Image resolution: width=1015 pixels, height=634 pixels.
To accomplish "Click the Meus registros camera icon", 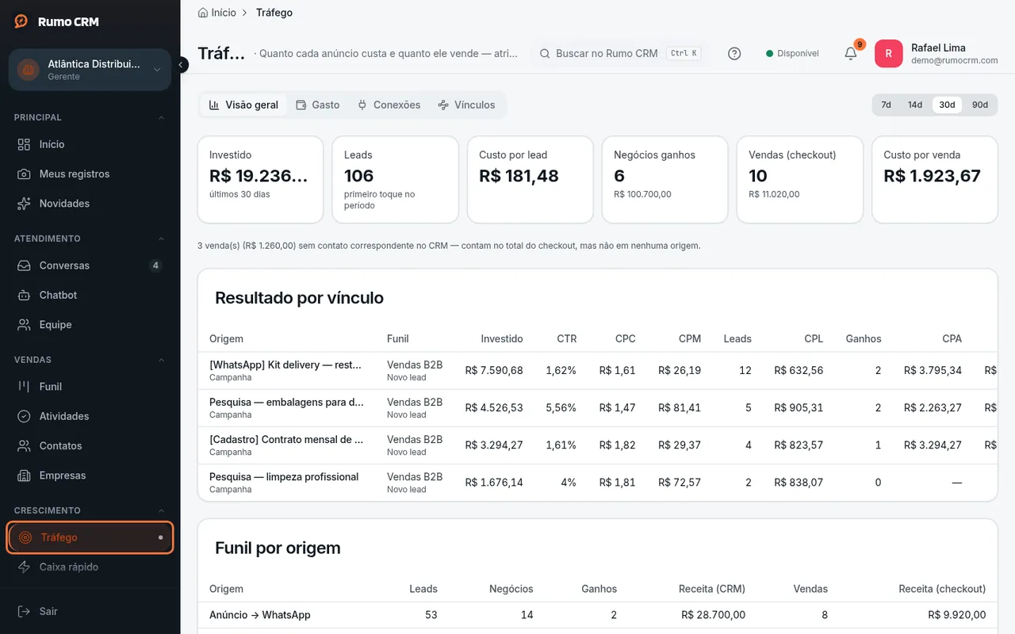I will pos(25,174).
